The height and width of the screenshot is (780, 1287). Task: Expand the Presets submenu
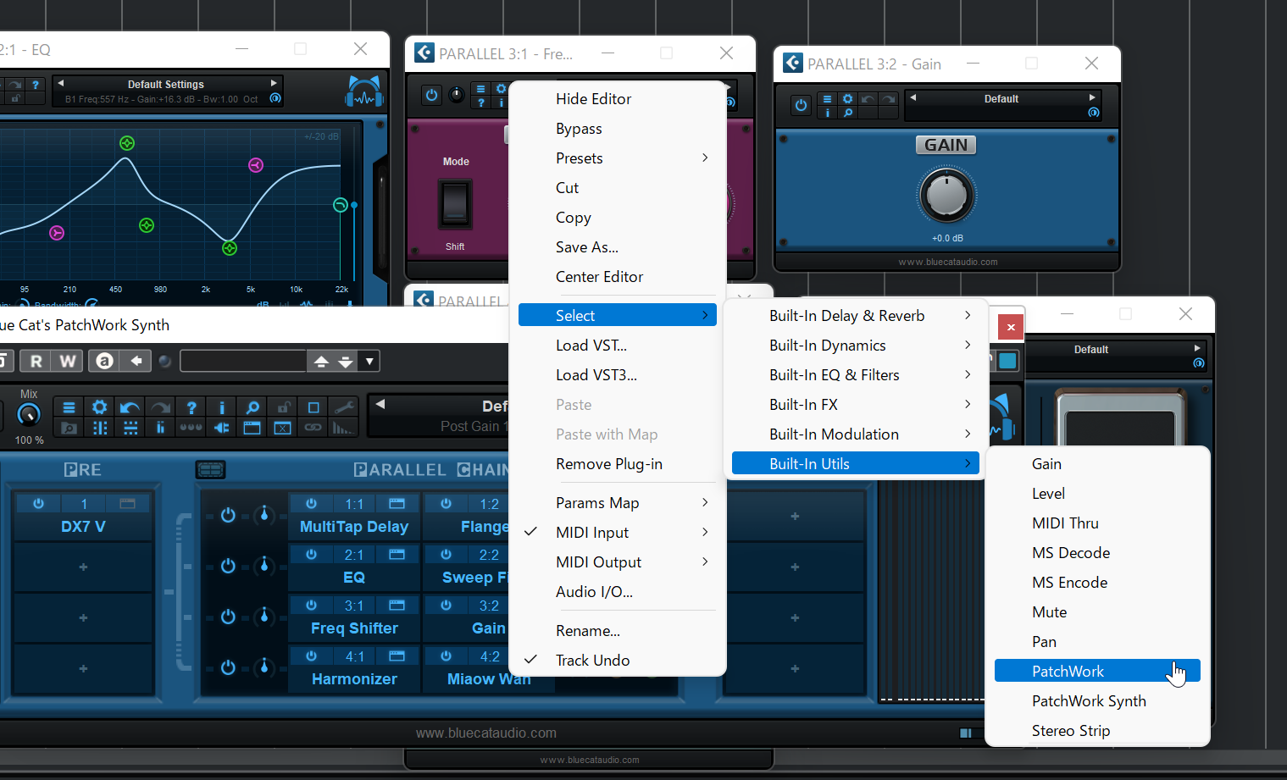[618, 158]
